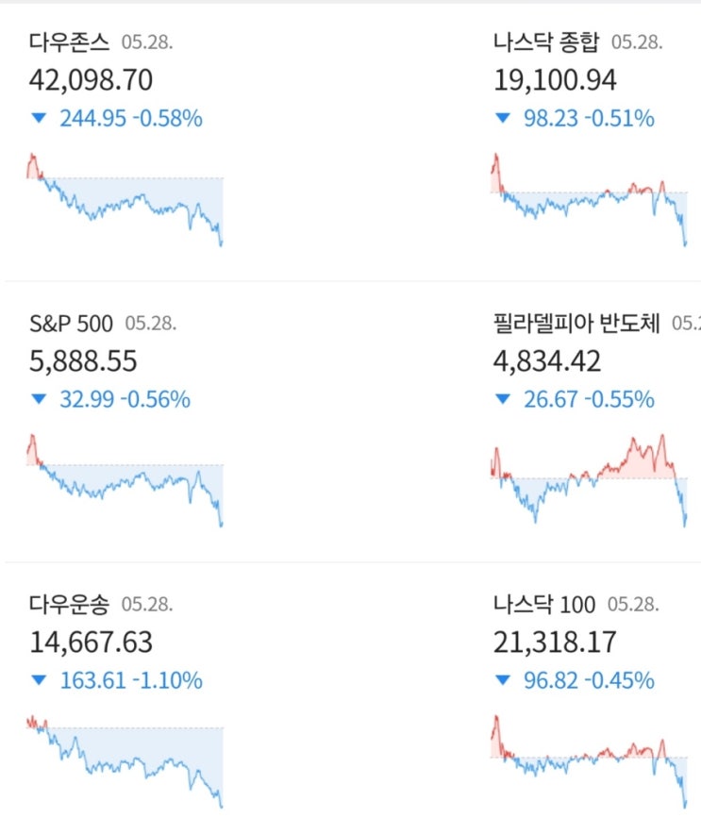Open the 다우존스 index title
Image resolution: width=701 pixels, height=835 pixels.
point(70,42)
